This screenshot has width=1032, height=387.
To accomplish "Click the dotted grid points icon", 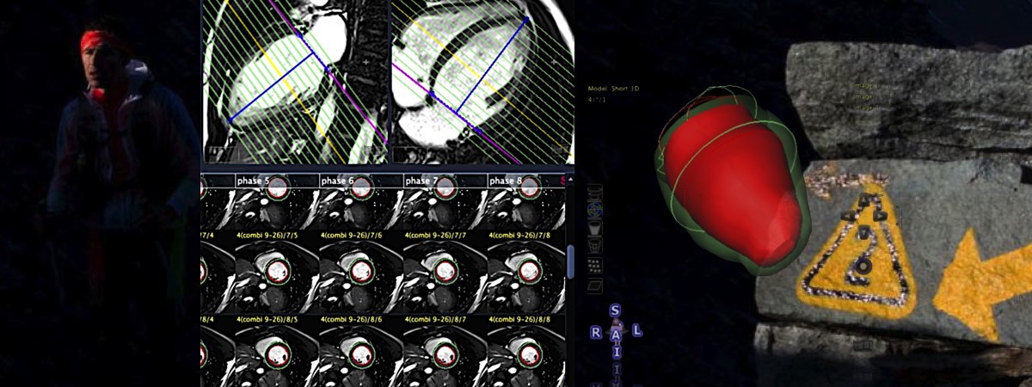I will pos(594,265).
